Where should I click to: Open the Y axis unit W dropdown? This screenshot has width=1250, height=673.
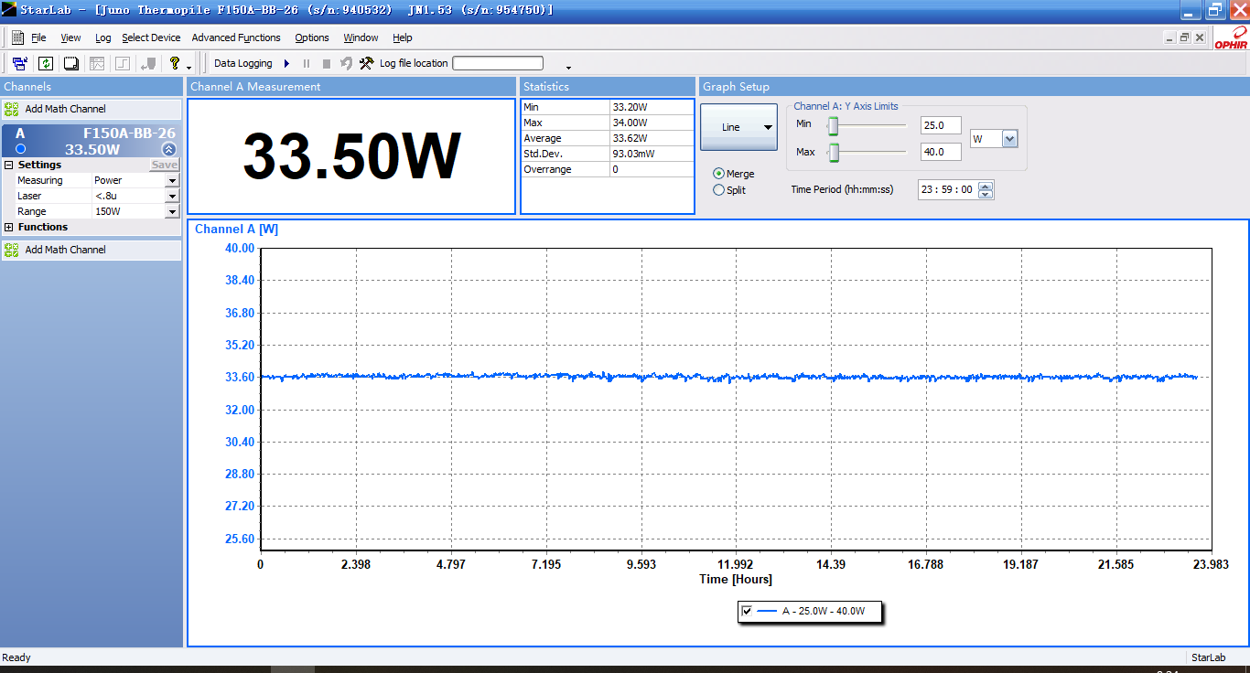1010,139
